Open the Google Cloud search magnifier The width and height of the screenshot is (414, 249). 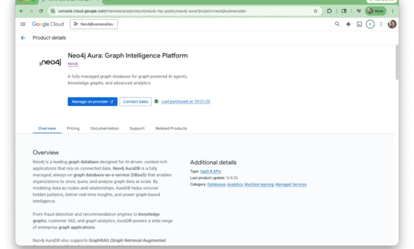click(x=337, y=24)
